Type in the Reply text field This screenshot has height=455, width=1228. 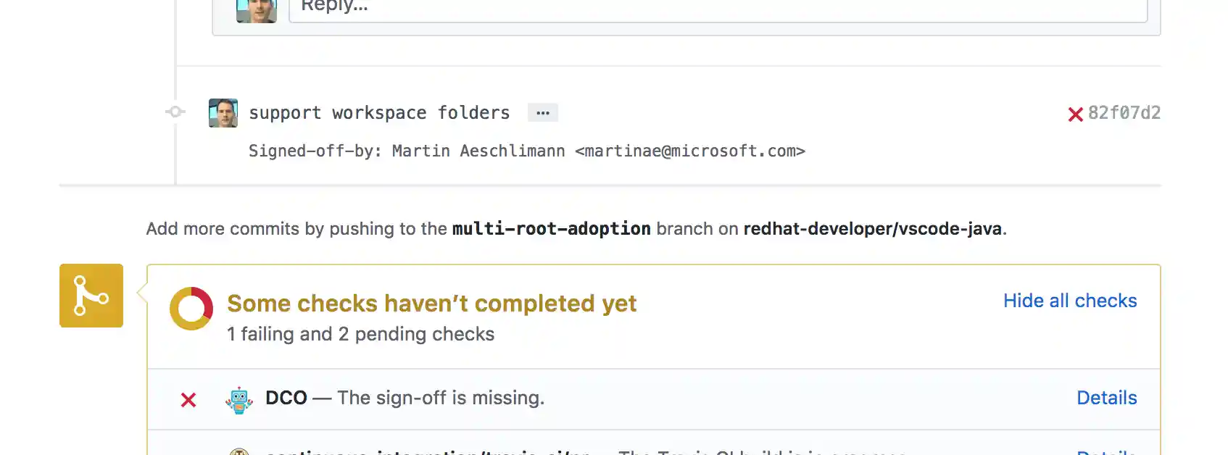718,9
